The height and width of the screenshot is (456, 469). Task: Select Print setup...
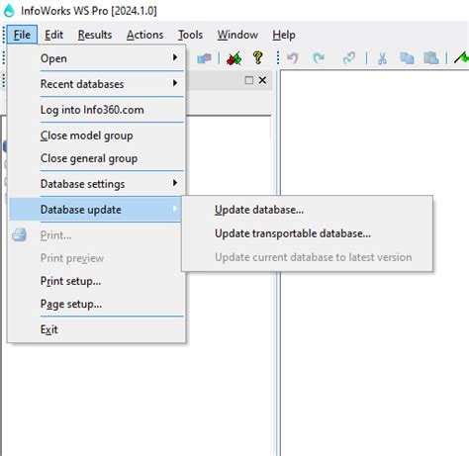point(96,281)
